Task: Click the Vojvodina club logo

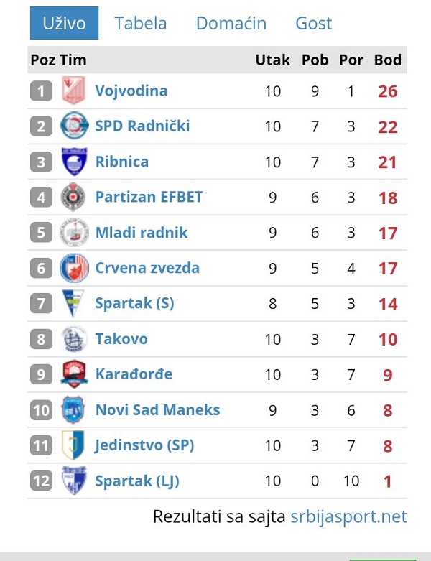Action: (x=73, y=91)
